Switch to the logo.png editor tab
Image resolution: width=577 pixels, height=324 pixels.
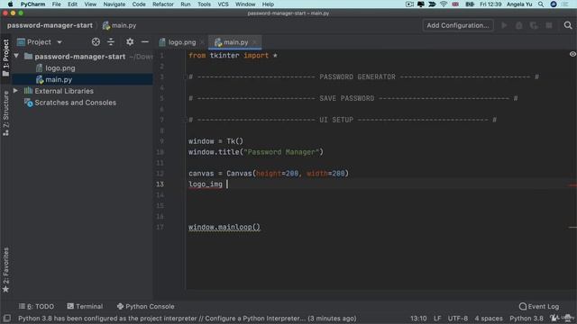(182, 42)
